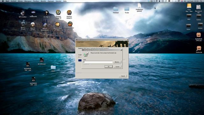Open the NFS Carbon desktop shortcut
The width and height of the screenshot is (204, 115).
(23, 13)
